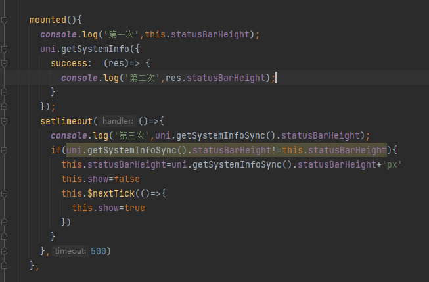Viewport: 429px width, 282px height.
Task: Click 'false' in this.show=false
Action: (127, 179)
